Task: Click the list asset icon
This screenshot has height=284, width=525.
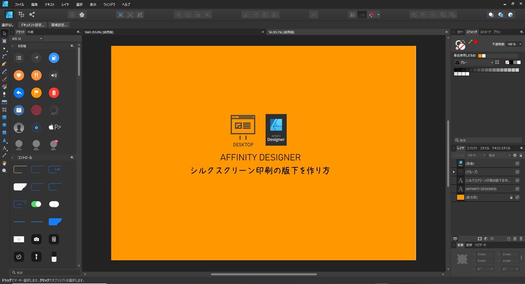Action: coord(19,57)
